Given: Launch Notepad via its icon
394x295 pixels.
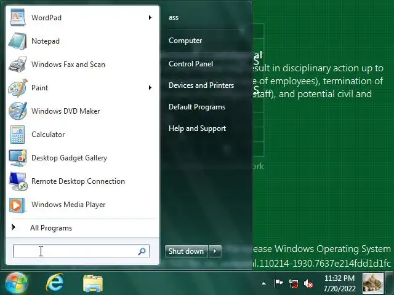Looking at the screenshot, I should 17,41.
